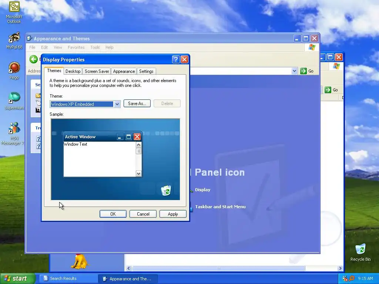The height and width of the screenshot is (284, 379).
Task: Open the Screen Saver tab
Action: pos(97,71)
